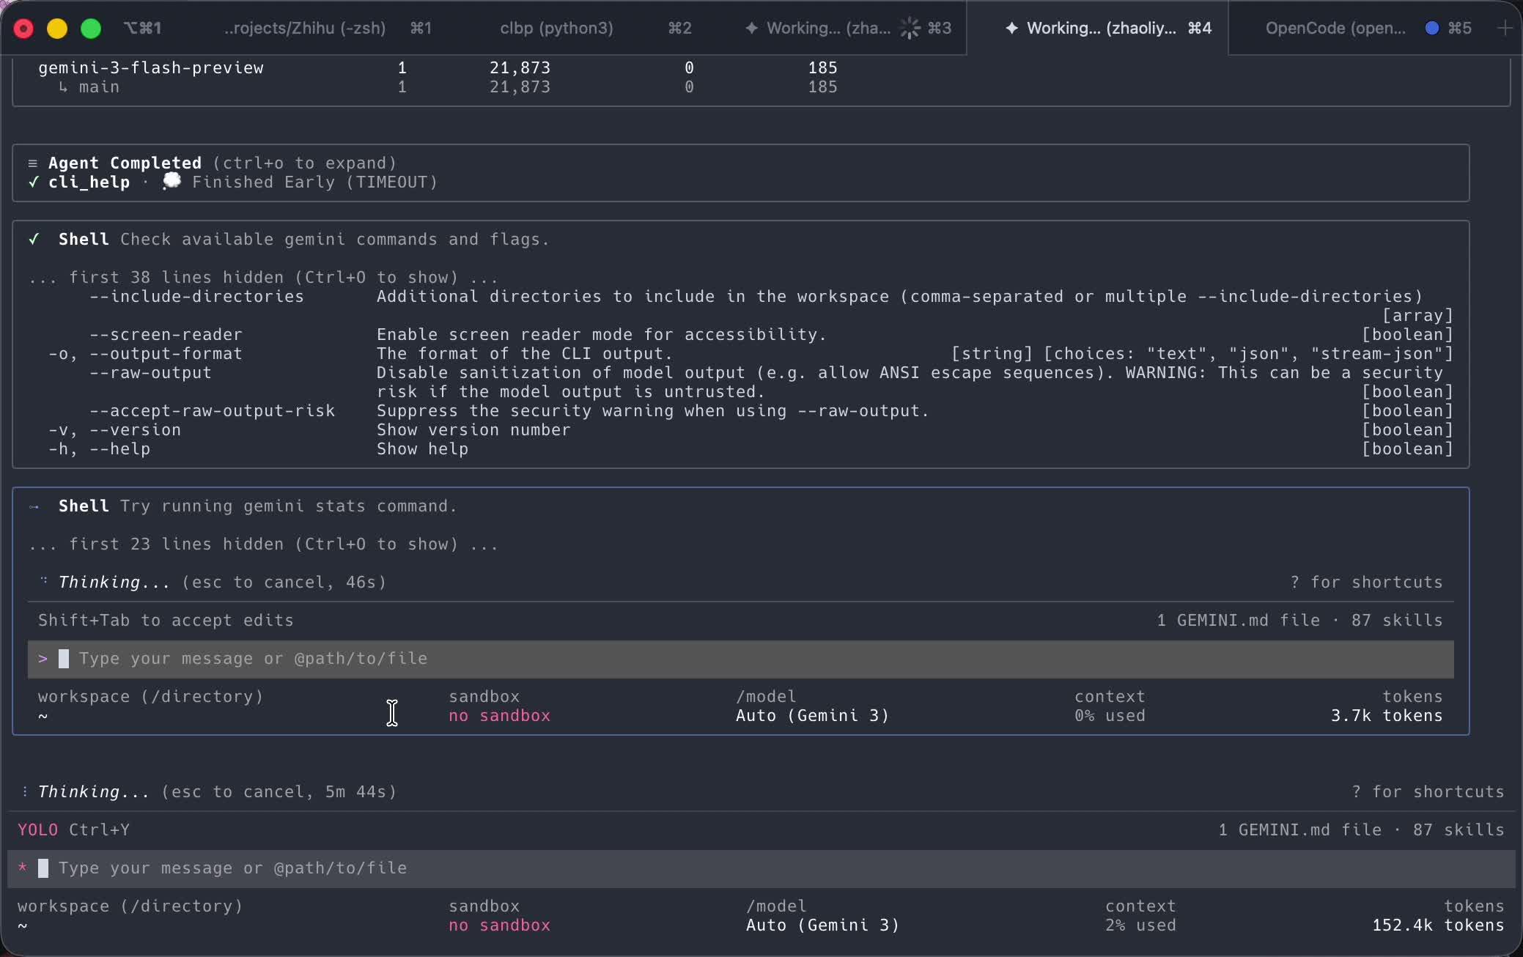The height and width of the screenshot is (957, 1523).
Task: Click the 'gemini-3-flash-preview' row
Action: point(150,67)
